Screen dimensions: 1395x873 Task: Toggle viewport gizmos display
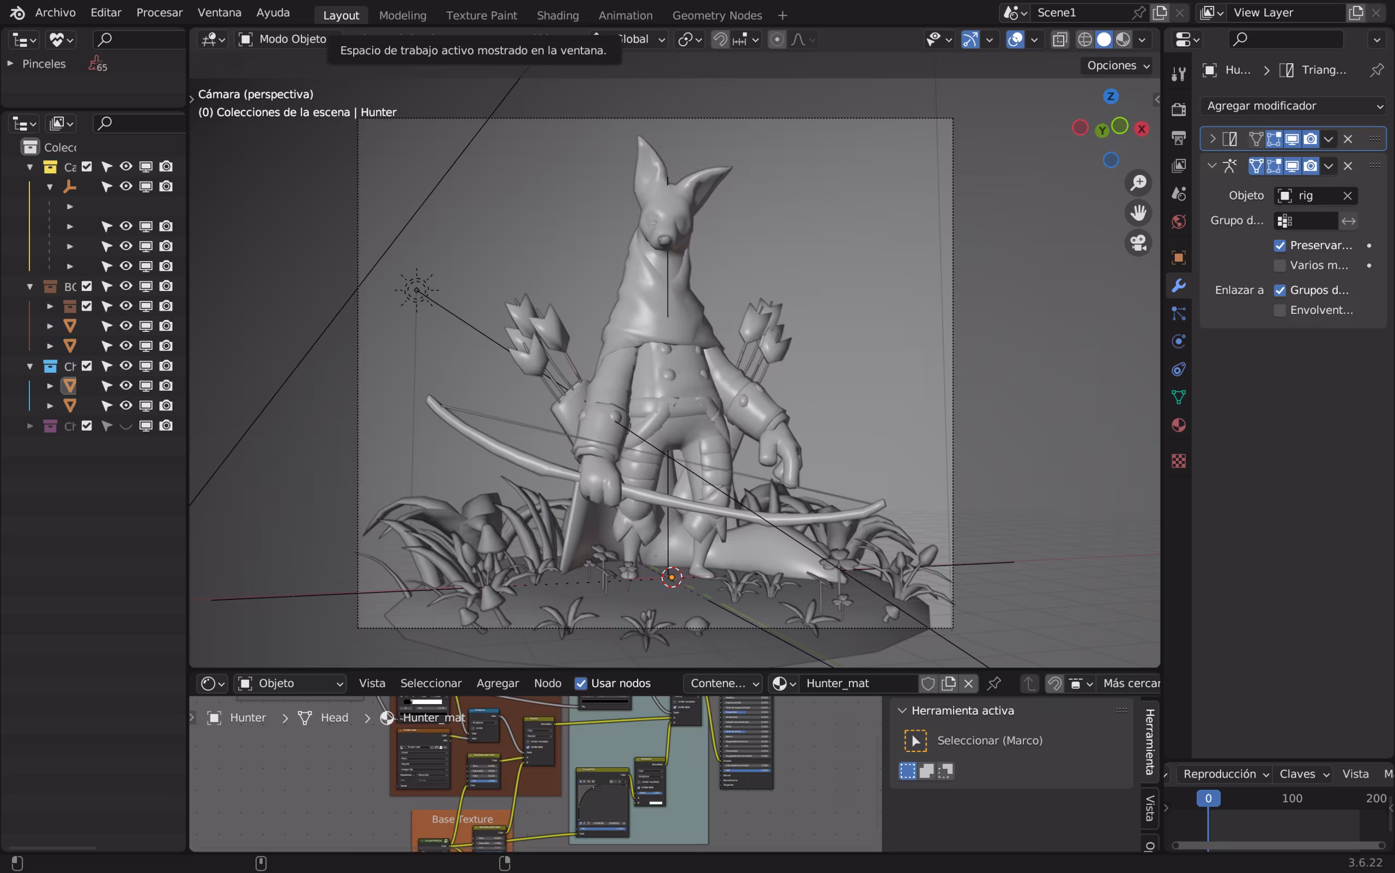tap(970, 39)
